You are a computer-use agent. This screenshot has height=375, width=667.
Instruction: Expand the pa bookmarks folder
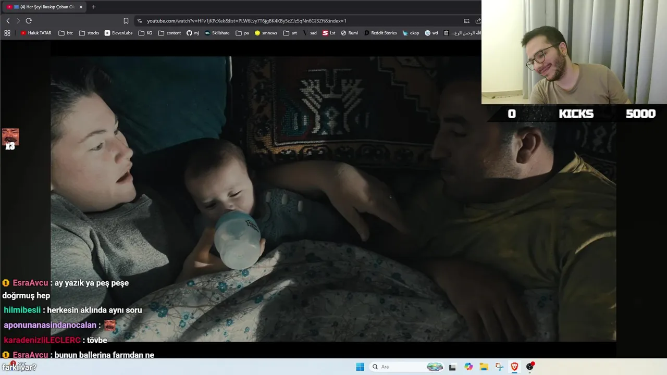click(242, 33)
